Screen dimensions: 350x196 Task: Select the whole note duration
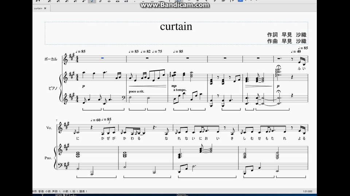pos(109,1)
